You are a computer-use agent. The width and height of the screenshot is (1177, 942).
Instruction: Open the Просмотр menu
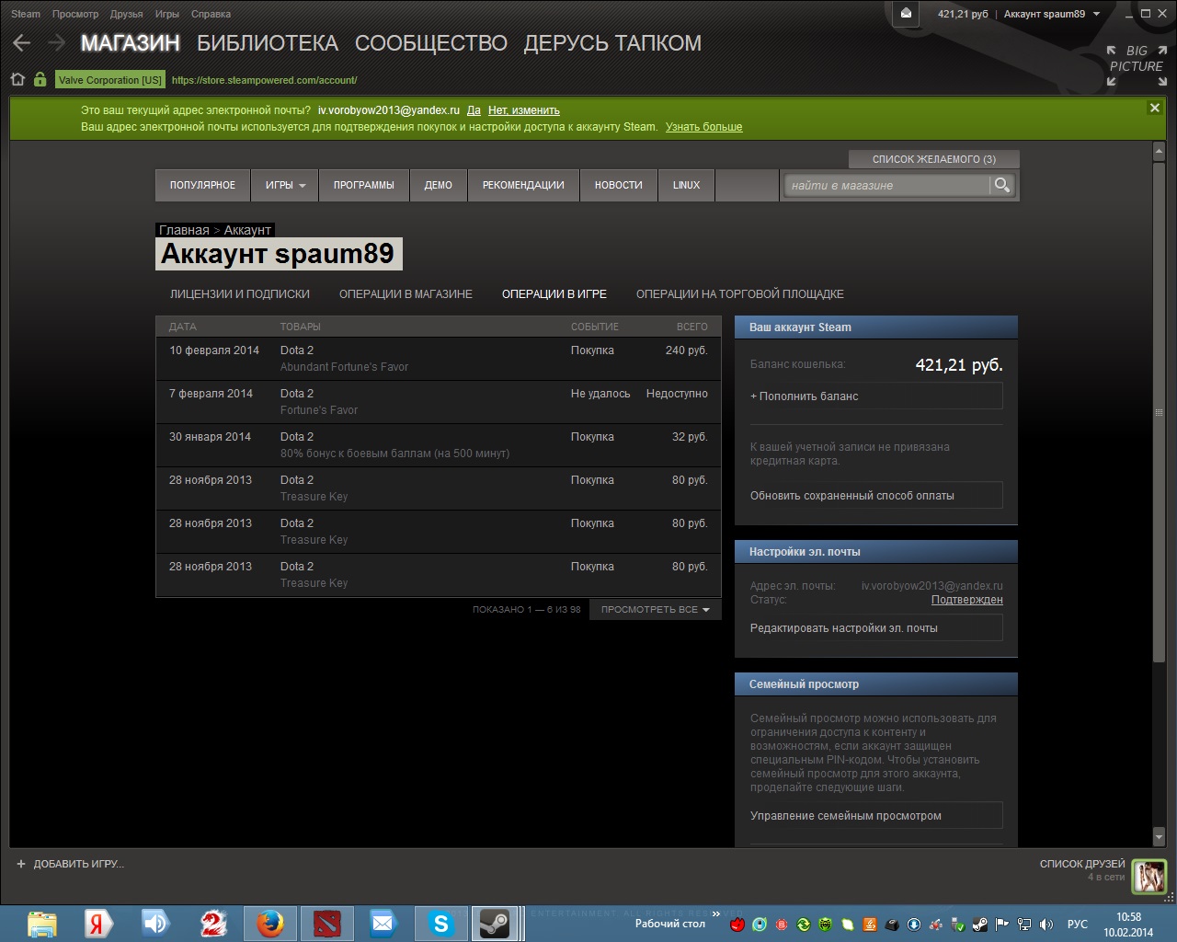click(75, 14)
